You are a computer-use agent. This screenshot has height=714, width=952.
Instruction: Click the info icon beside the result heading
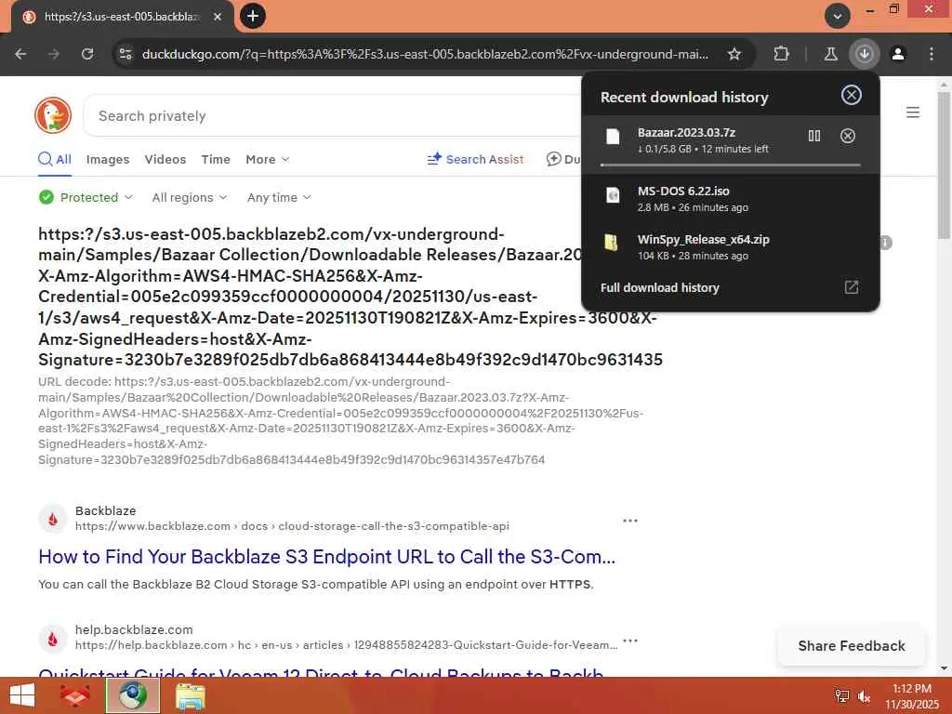pos(886,243)
